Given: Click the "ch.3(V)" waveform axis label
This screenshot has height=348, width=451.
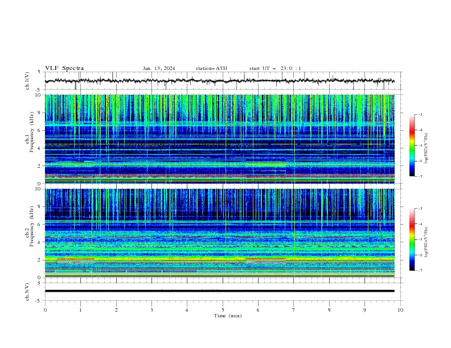Looking at the screenshot, I should (27, 292).
